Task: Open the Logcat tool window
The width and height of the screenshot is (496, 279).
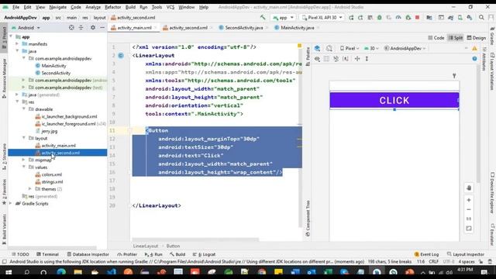Action: (x=205, y=254)
